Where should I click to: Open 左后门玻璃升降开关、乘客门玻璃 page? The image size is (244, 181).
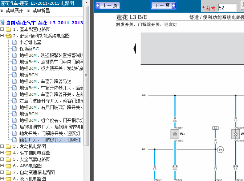pyautogui.click(x=51, y=101)
